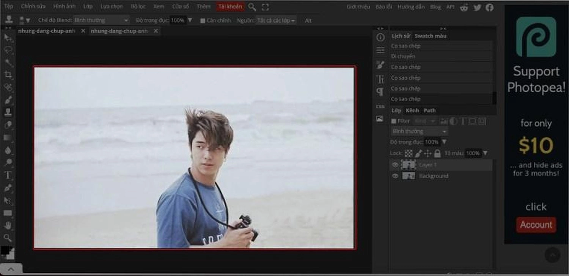The height and width of the screenshot is (276, 569).
Task: Click the red Account button in ad
Action: pyautogui.click(x=536, y=225)
